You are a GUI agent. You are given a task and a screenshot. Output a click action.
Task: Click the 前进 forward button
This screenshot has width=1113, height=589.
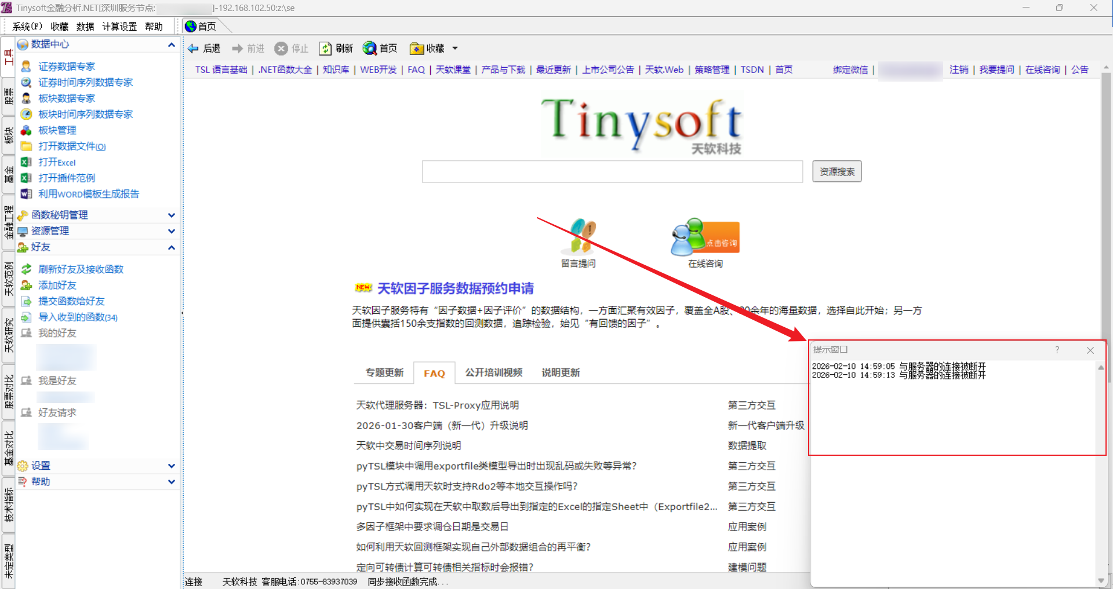pos(248,49)
